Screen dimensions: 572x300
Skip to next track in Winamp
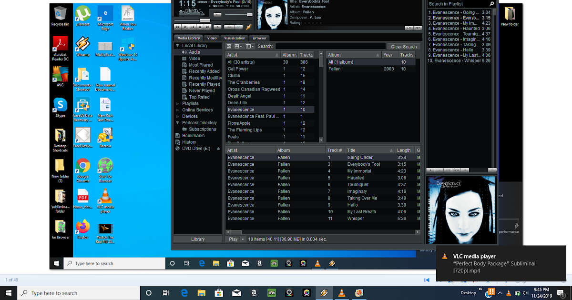tap(208, 27)
